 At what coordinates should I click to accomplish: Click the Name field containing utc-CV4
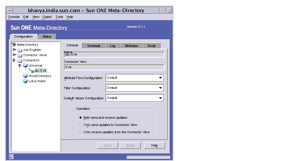pos(114,54)
